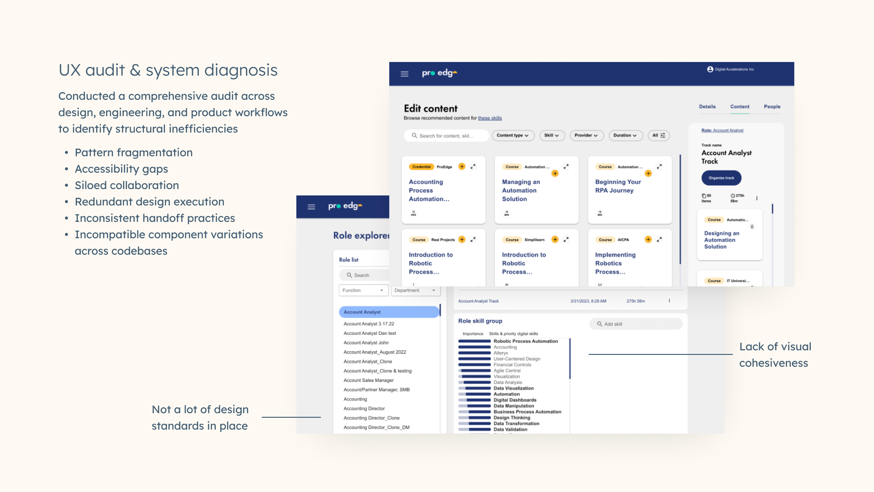
Task: Expand the Implementing Robotics Process card
Action: 659,240
